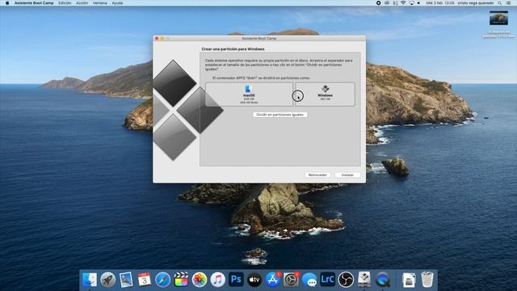Launch Launchpad from the Dock
The height and width of the screenshot is (291, 517).
pos(107,280)
